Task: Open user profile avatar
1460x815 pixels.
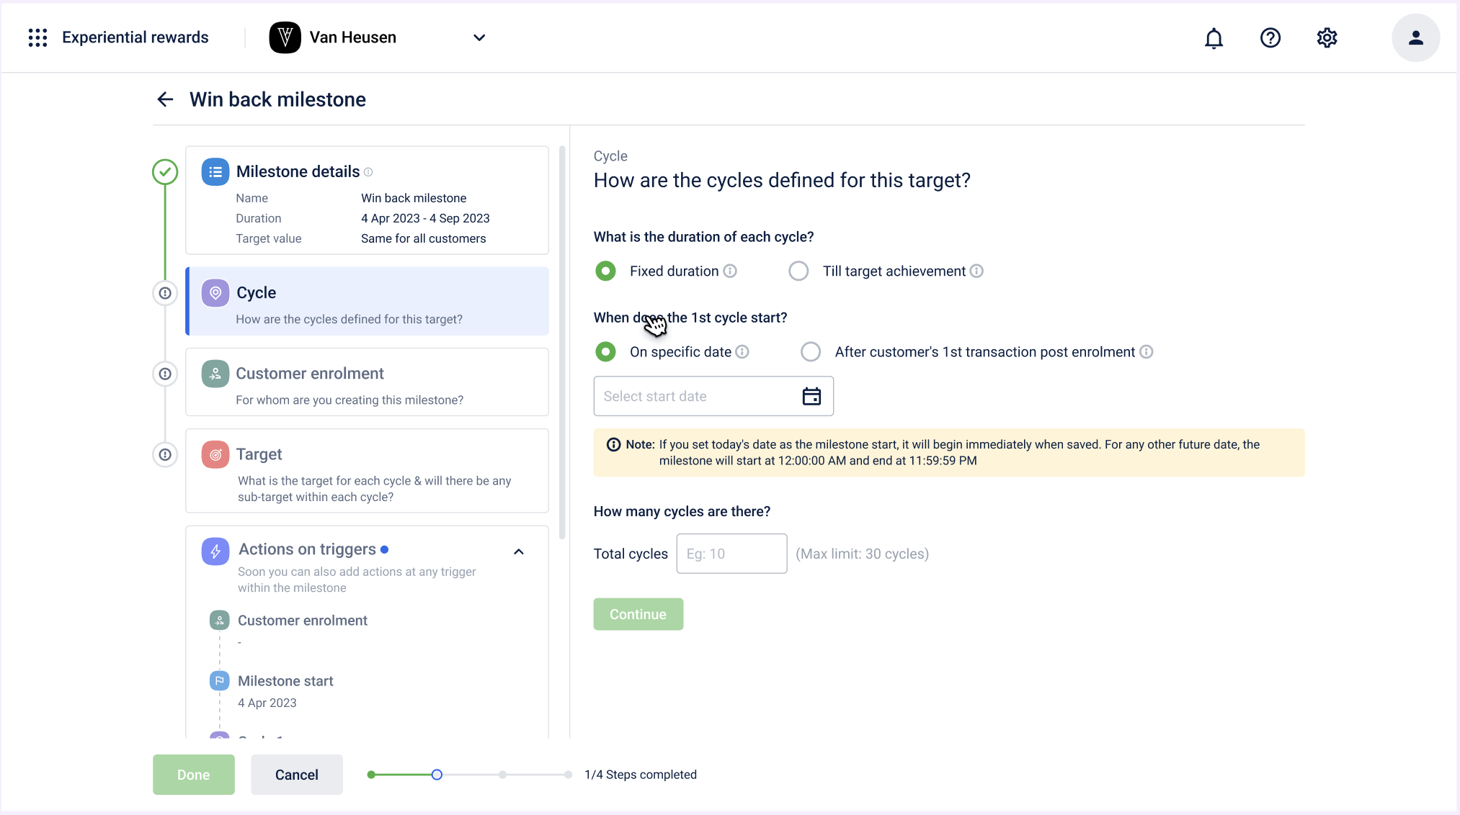Action: pyautogui.click(x=1415, y=37)
